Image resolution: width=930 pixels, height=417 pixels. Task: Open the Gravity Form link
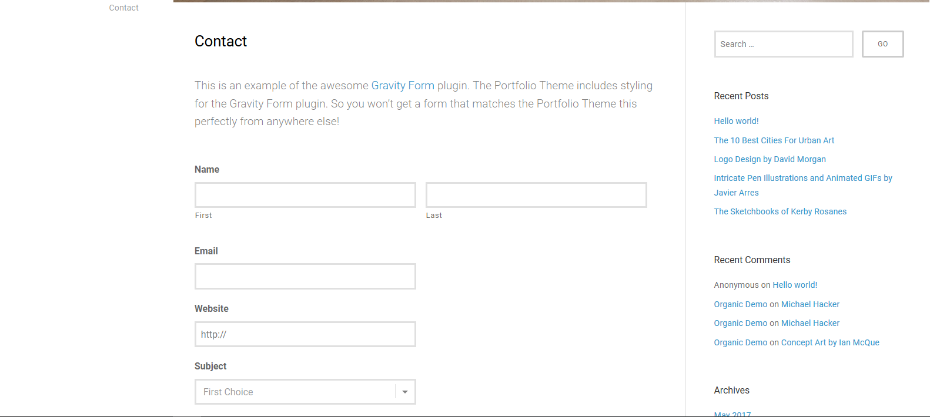coord(403,86)
